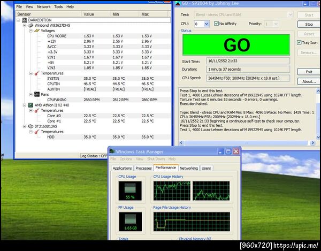321x251 pixels.
Task: Toggle the Tray Icon checkbox
Action: 299,43
